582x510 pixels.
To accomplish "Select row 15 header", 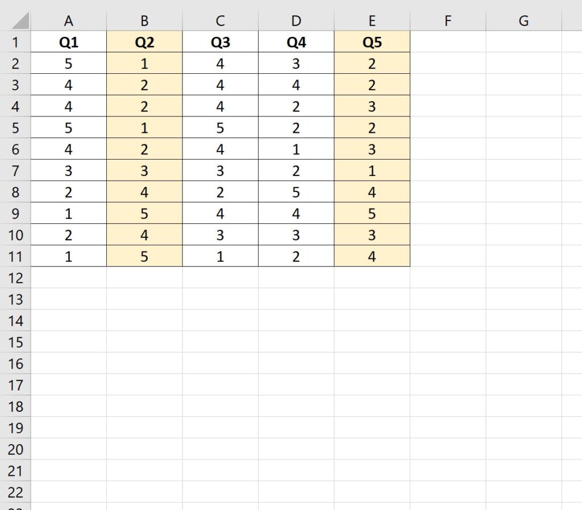I will pos(16,342).
